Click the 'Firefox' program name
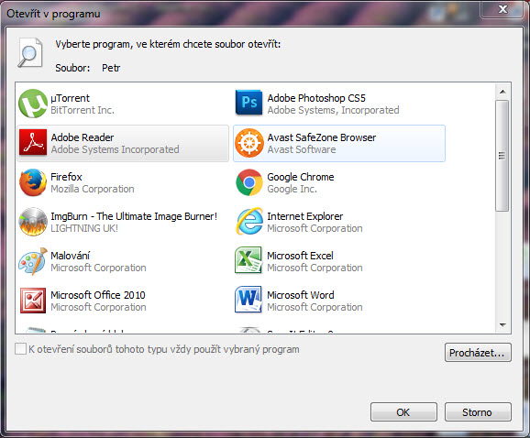 click(66, 177)
